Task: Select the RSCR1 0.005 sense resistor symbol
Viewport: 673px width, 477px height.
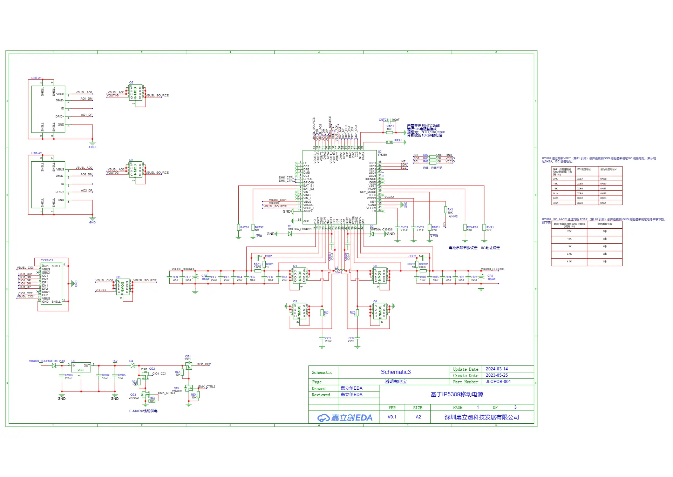Action: point(423,271)
